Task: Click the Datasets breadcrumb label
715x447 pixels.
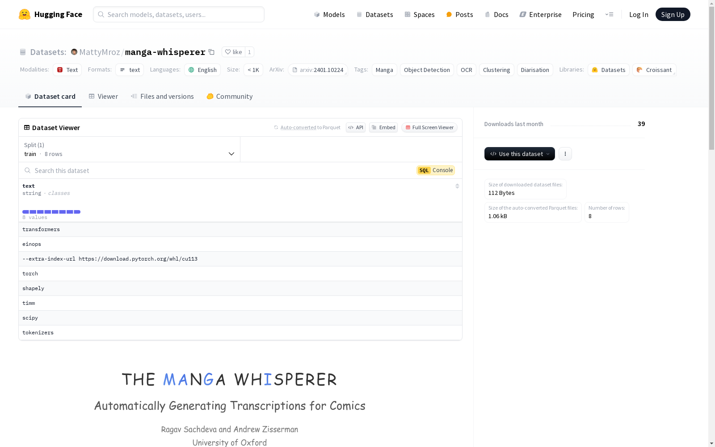Action: [x=48, y=52]
